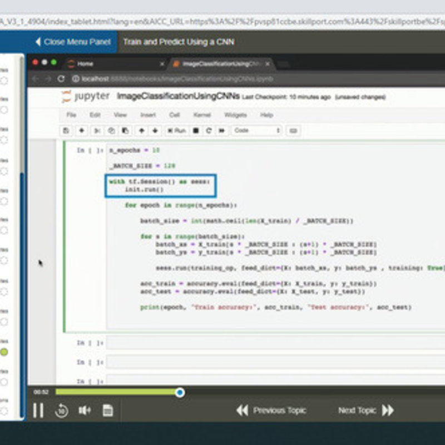Paste cells below icon in Jupyter toolbar
The width and height of the screenshot is (445, 445).
(x=125, y=131)
